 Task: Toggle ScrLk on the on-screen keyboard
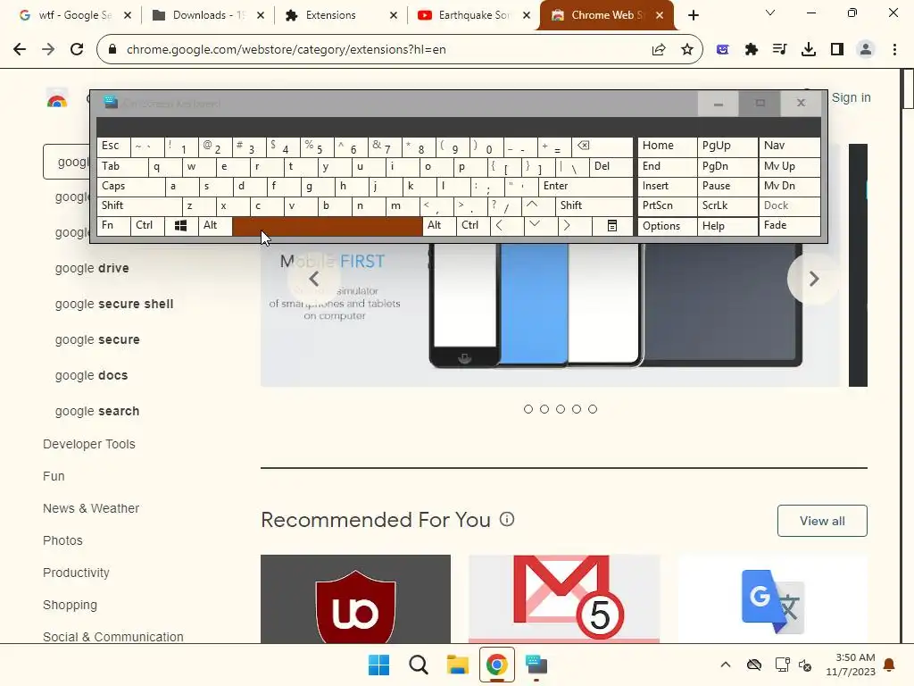[727, 206]
